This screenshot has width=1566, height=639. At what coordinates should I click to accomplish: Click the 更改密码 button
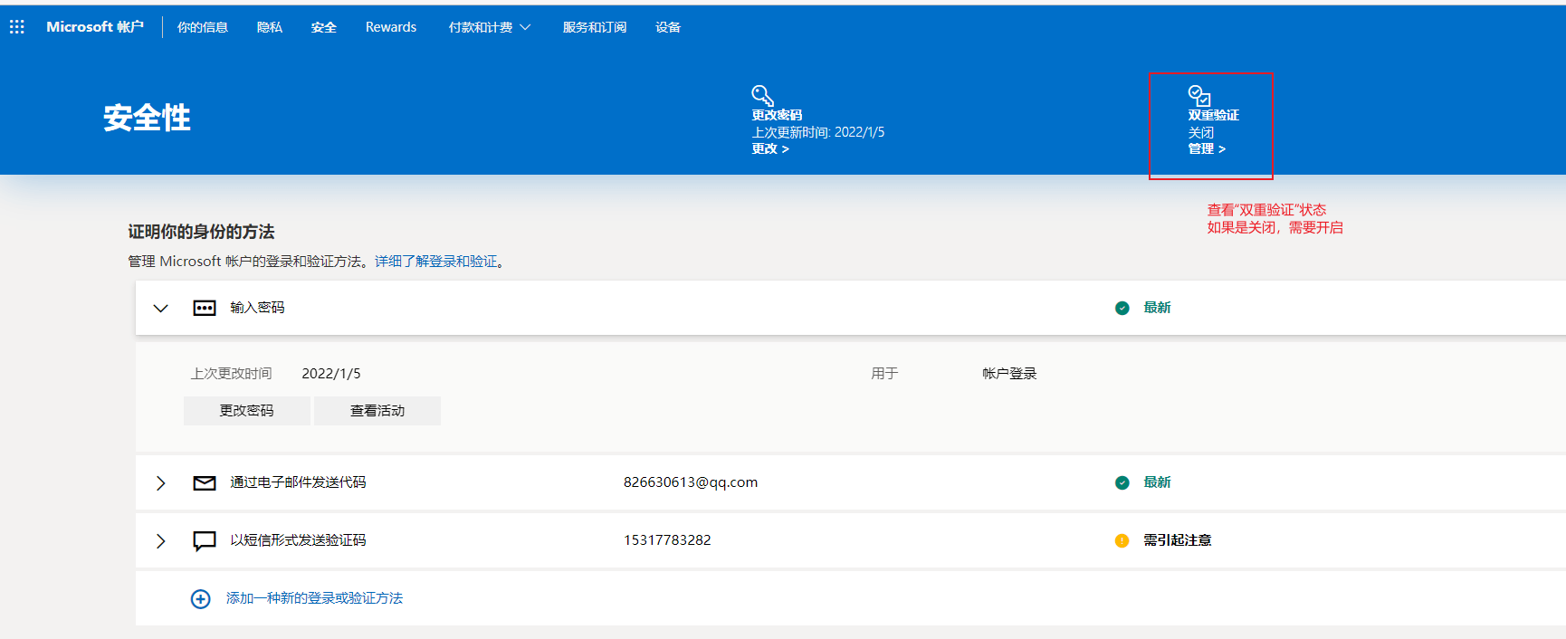tap(247, 410)
